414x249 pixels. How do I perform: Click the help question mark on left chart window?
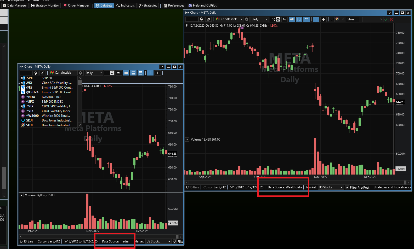tap(162, 67)
